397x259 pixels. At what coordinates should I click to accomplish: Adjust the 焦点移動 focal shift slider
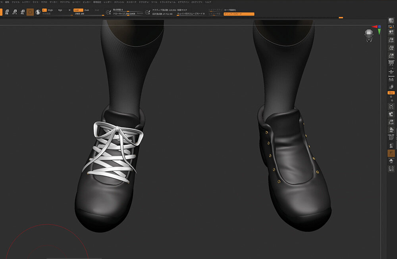pos(128,10)
